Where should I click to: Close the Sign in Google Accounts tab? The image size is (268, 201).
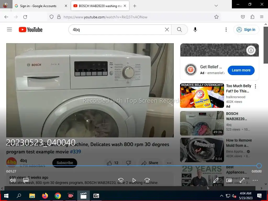click(x=66, y=6)
